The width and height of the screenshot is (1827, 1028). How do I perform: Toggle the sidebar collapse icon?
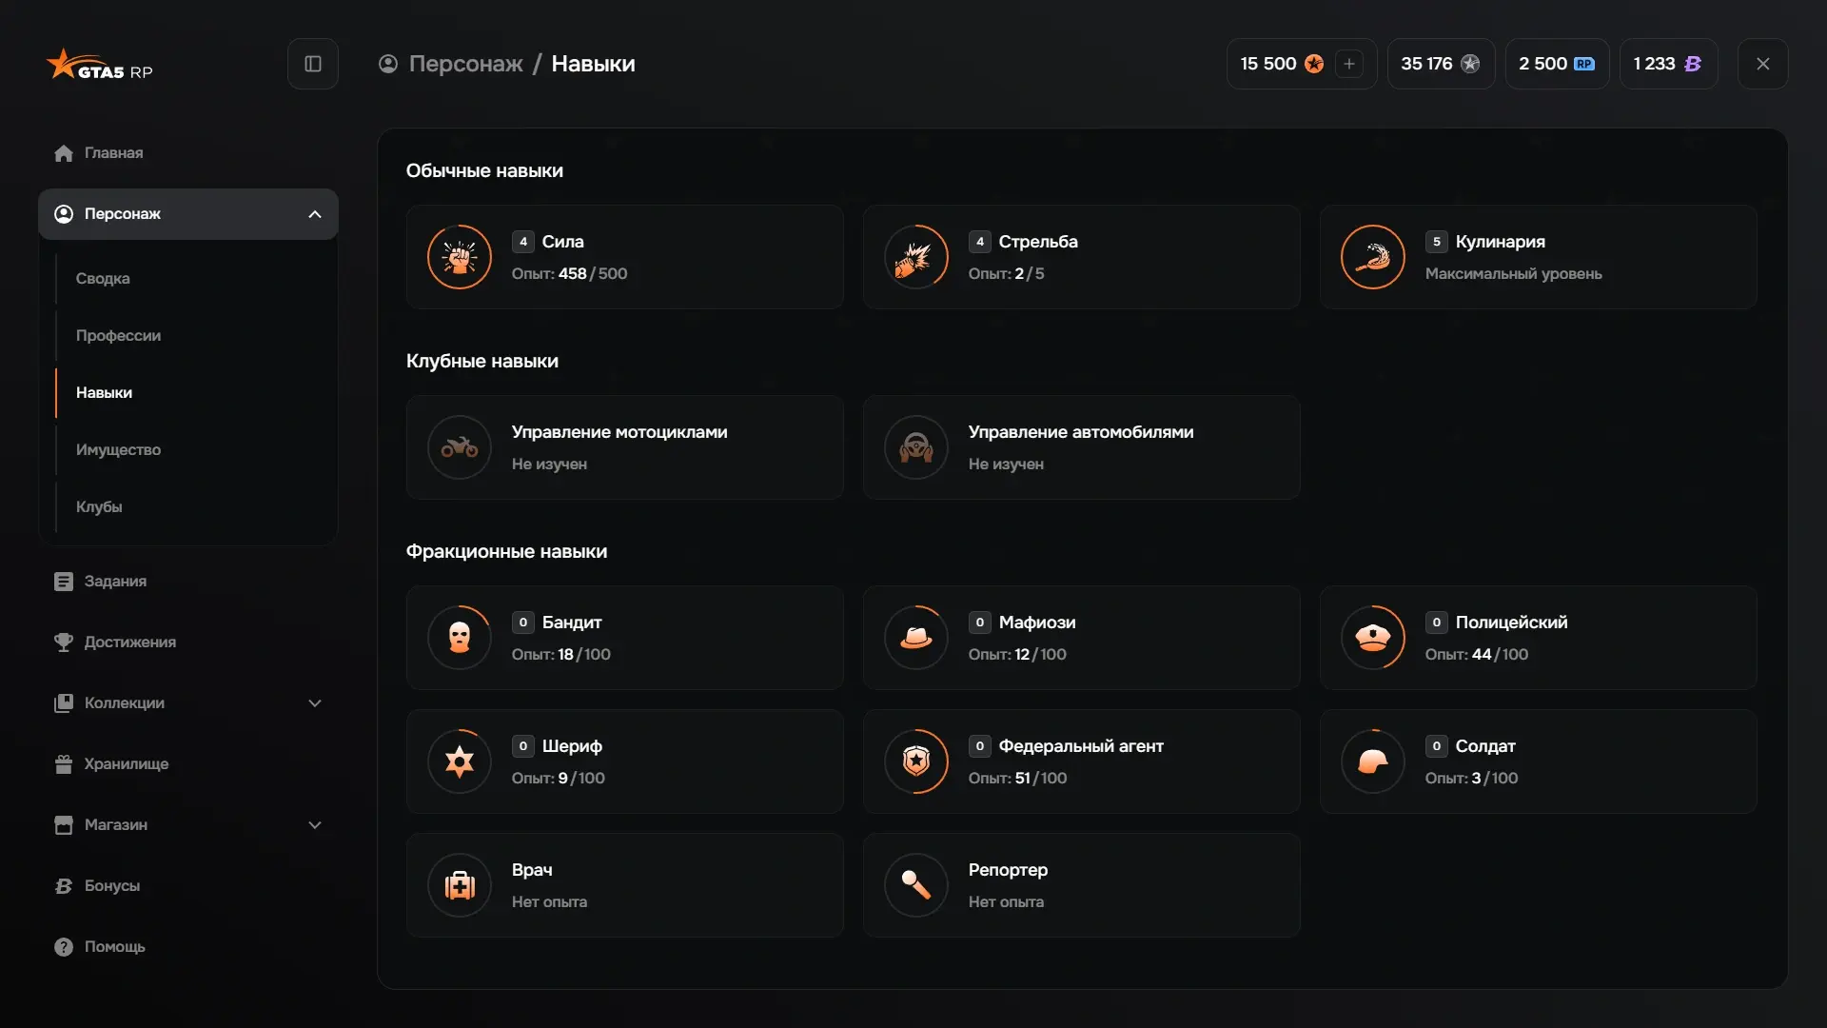tap(313, 64)
